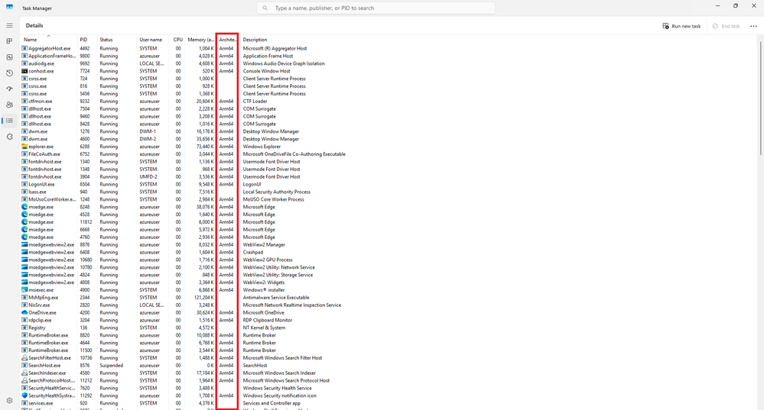Click the RDP Clipboard Monitor description
This screenshot has height=410, width=764.
coord(268,320)
